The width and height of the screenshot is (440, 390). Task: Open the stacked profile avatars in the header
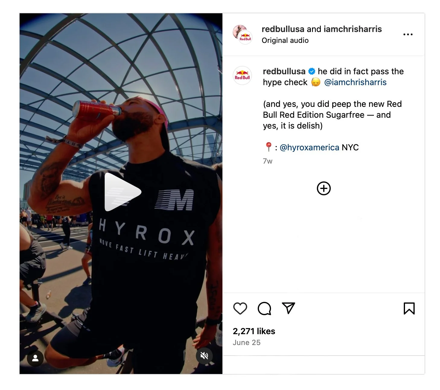click(242, 35)
